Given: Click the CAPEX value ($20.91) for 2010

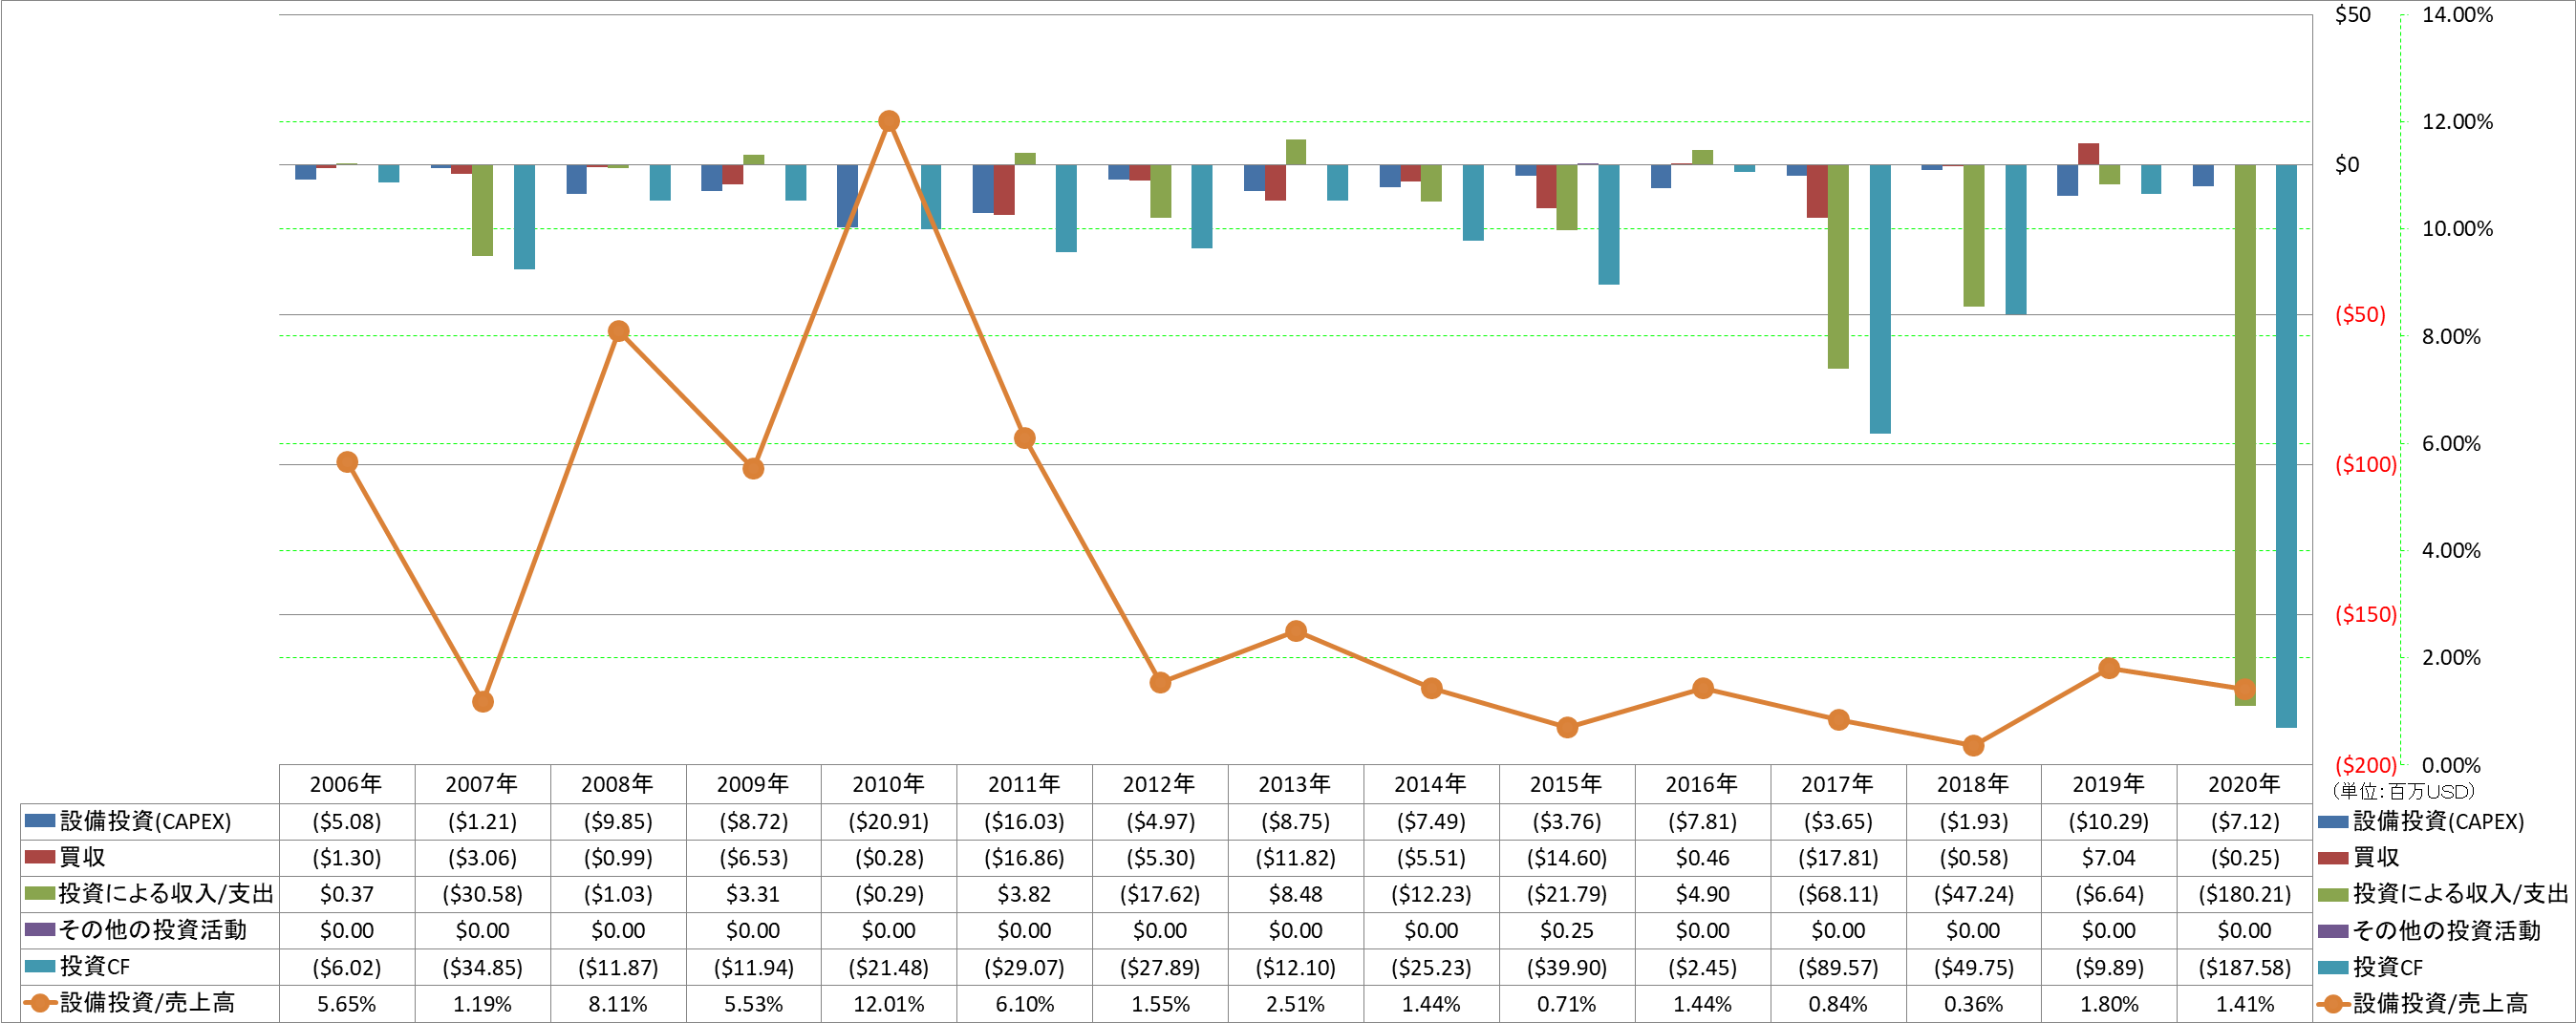Looking at the screenshot, I should 888,822.
